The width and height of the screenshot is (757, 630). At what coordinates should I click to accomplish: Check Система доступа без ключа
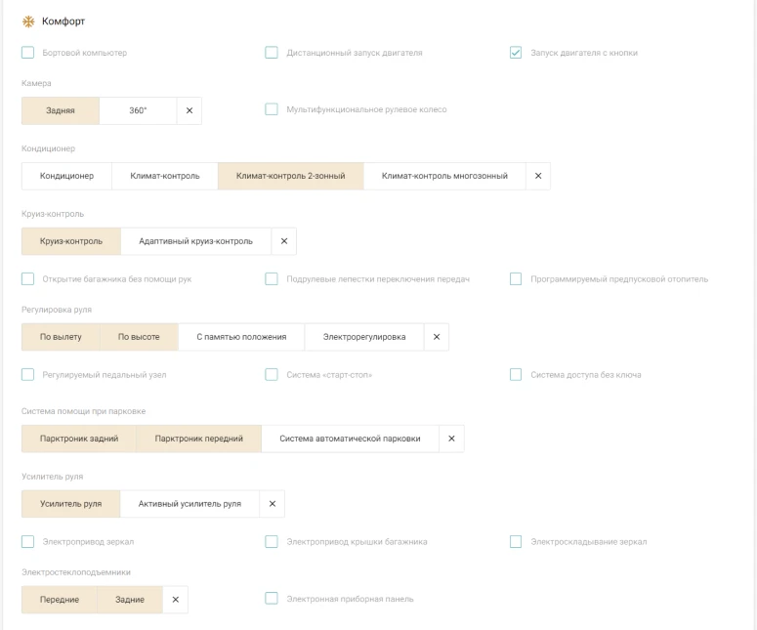(x=516, y=374)
